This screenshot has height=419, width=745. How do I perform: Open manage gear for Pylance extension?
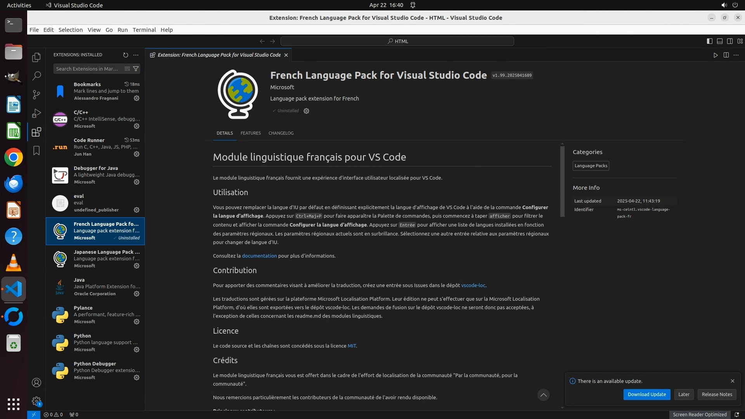coord(137,322)
